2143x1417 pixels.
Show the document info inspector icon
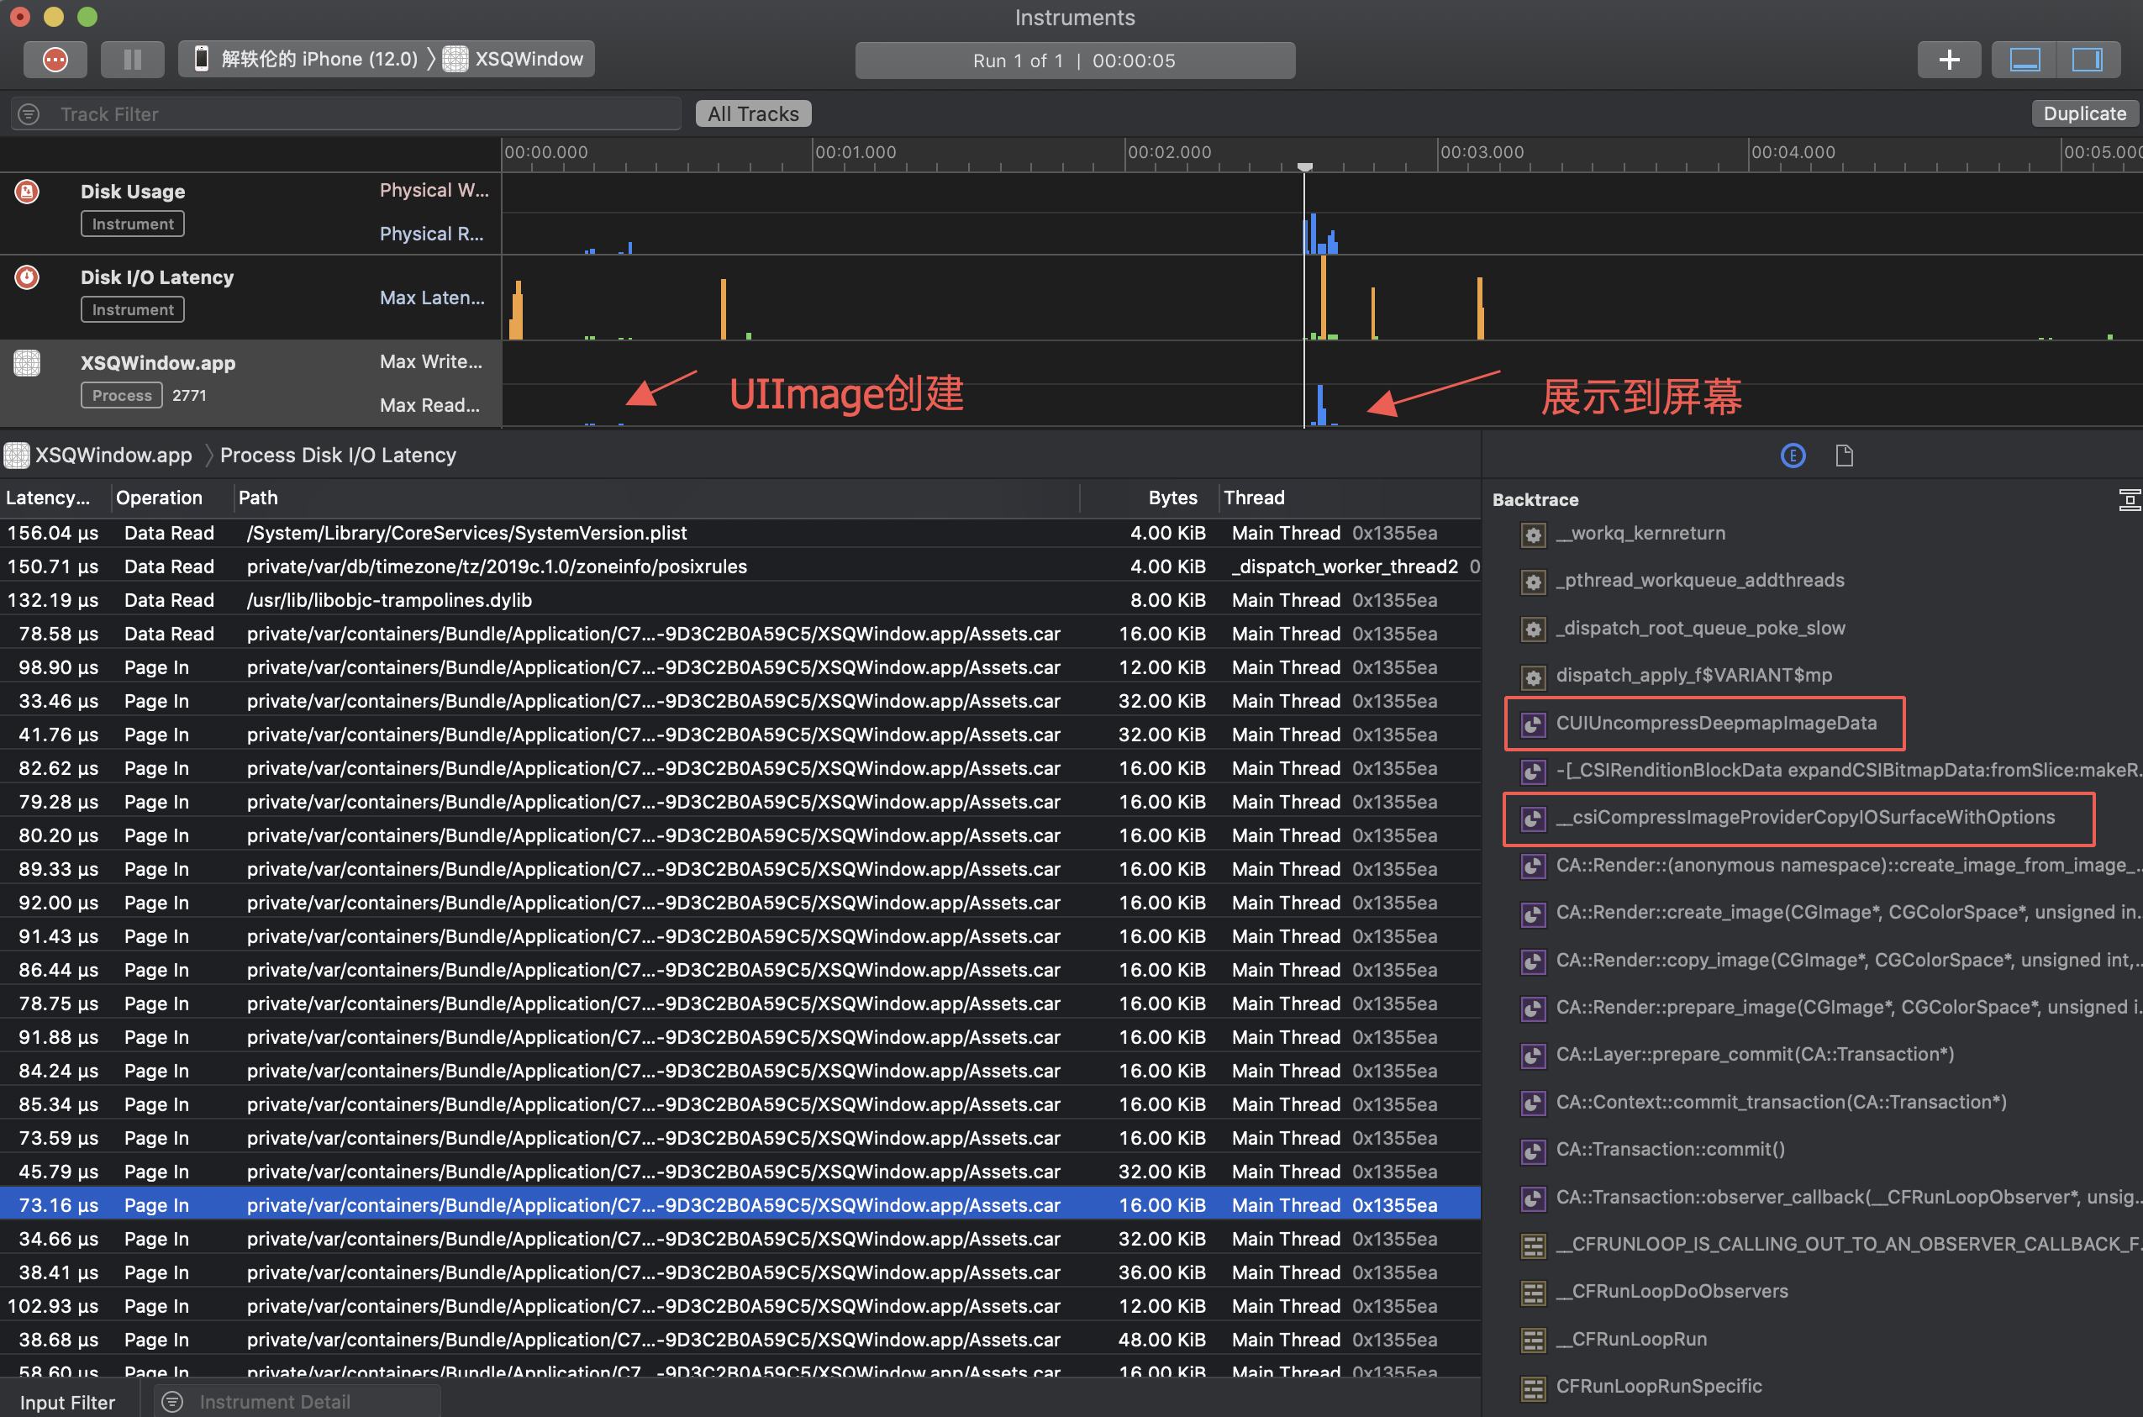[1844, 456]
